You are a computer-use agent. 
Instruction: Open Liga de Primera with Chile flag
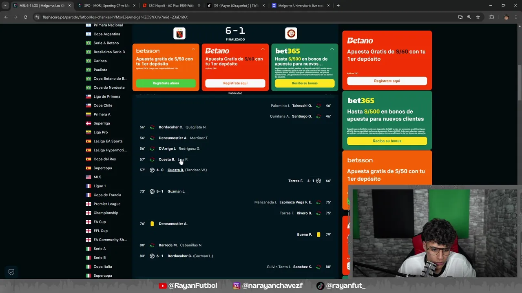(107, 96)
